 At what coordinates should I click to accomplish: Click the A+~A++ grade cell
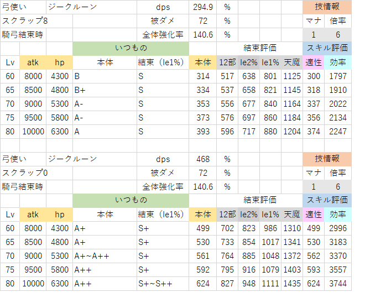[105, 256]
